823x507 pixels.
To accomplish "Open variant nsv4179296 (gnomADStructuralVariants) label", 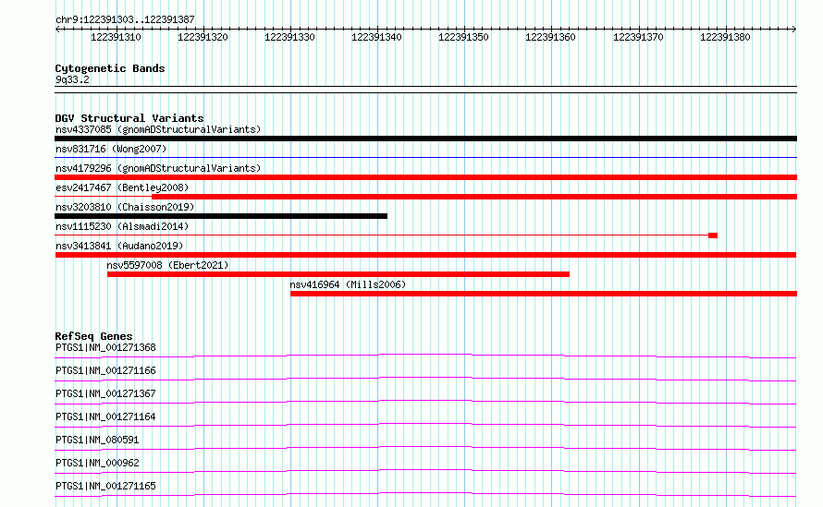I will tap(158, 168).
